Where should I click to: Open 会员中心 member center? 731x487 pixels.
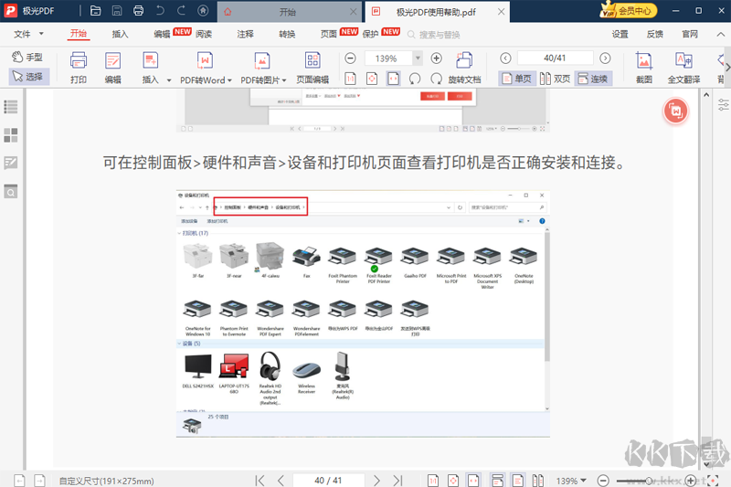pyautogui.click(x=630, y=10)
